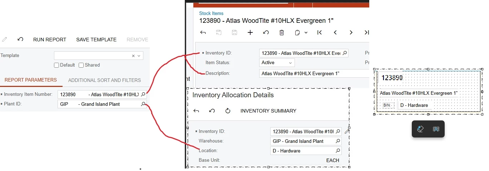Image resolution: width=489 pixels, height=171 pixels.
Task: Click the RUN REPORT button
Action: click(50, 40)
